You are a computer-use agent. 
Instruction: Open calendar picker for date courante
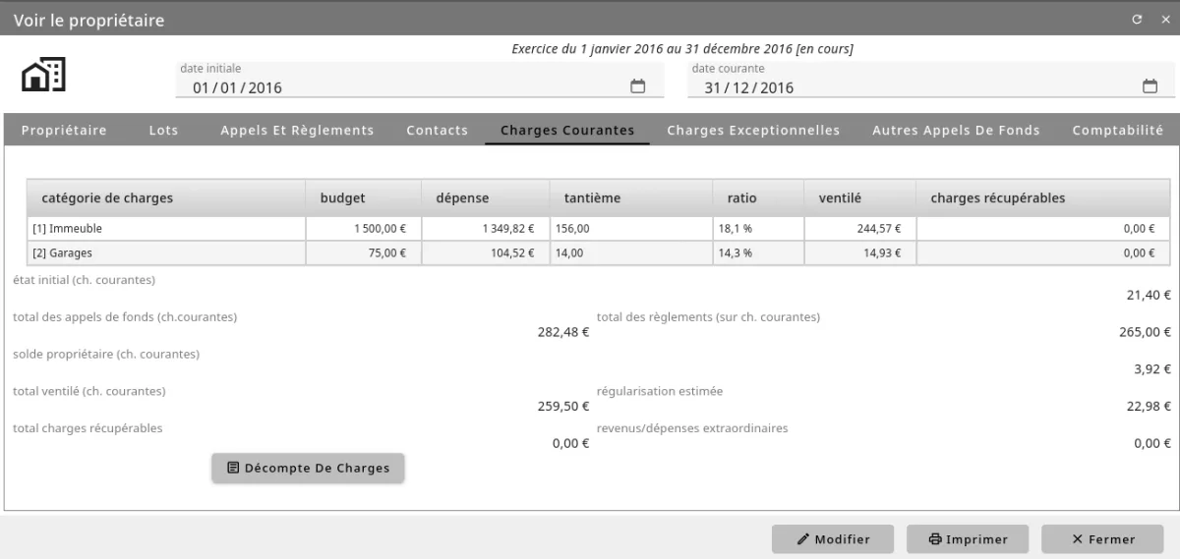click(1150, 86)
